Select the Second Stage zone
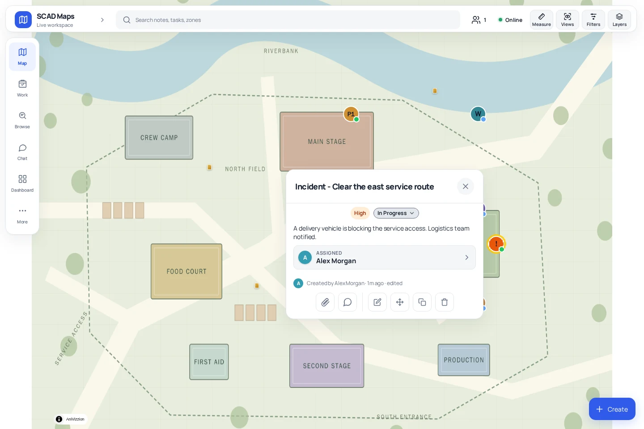The height and width of the screenshot is (429, 644). (x=327, y=366)
